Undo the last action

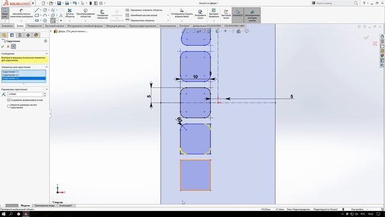coord(75,3)
